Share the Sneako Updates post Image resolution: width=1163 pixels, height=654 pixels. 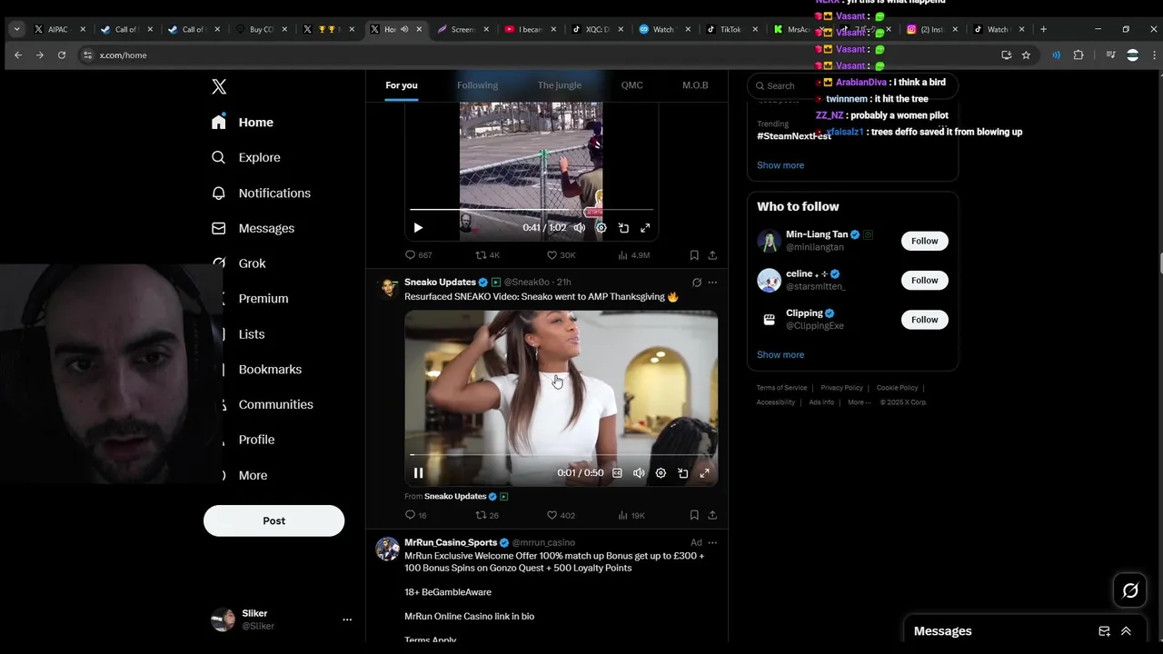point(712,515)
